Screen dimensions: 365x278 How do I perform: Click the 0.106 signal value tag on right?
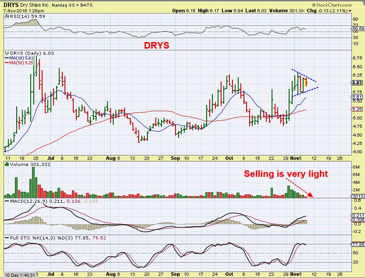[358, 219]
